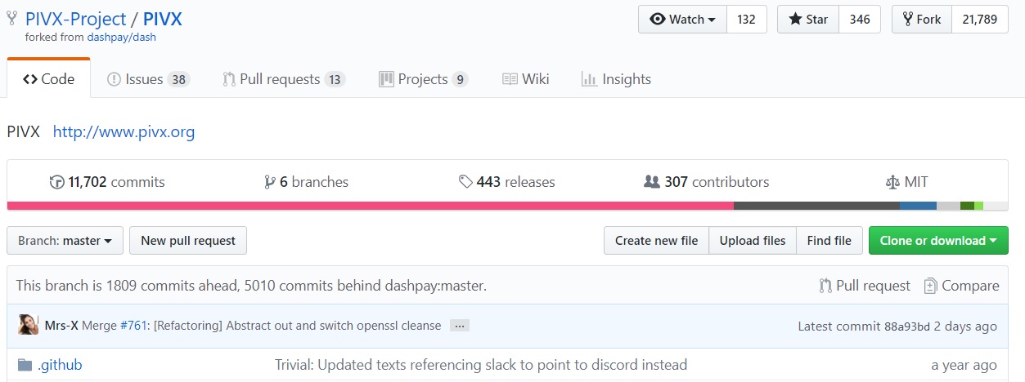Open the Mrs-X author link

pos(62,326)
